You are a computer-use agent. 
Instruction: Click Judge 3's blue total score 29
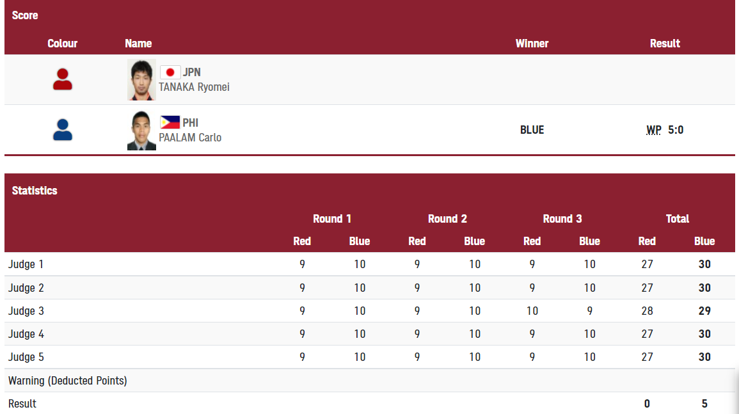coord(704,311)
